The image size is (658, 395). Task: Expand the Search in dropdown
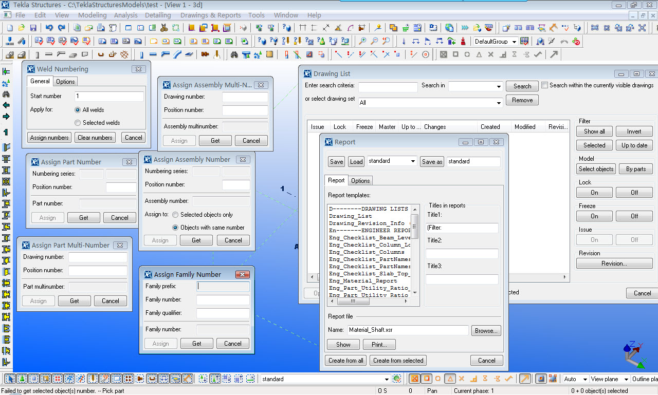[499, 87]
